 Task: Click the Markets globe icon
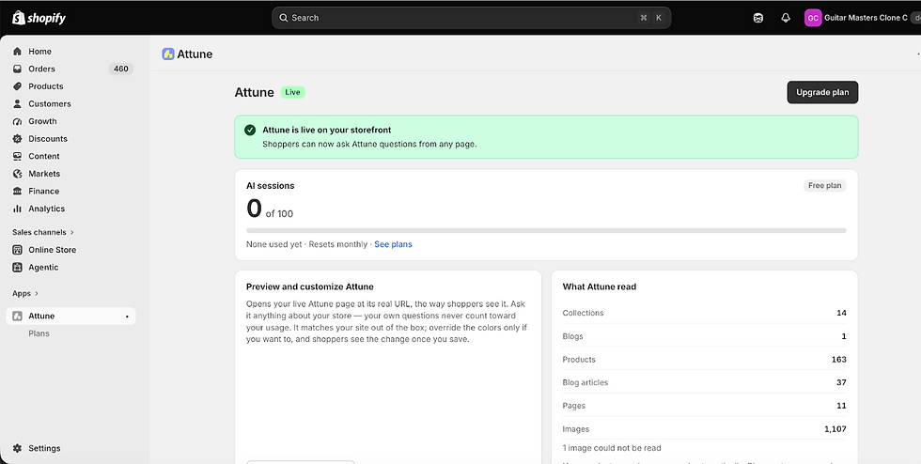17,174
